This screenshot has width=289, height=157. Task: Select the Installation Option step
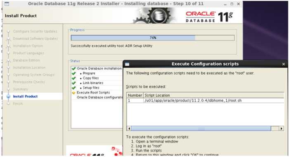click(x=28, y=46)
